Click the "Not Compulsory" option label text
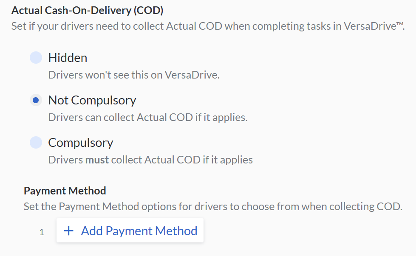The height and width of the screenshot is (256, 416). click(x=92, y=100)
